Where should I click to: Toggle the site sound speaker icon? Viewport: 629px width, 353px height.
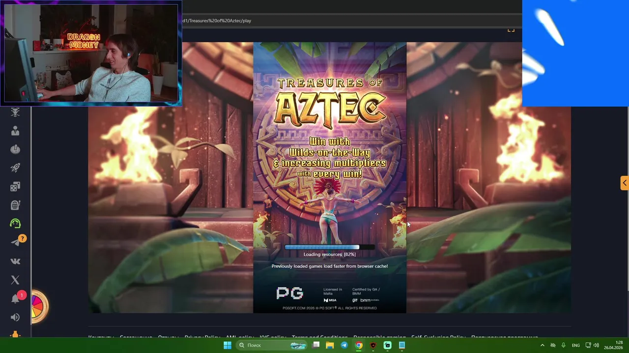click(15, 317)
